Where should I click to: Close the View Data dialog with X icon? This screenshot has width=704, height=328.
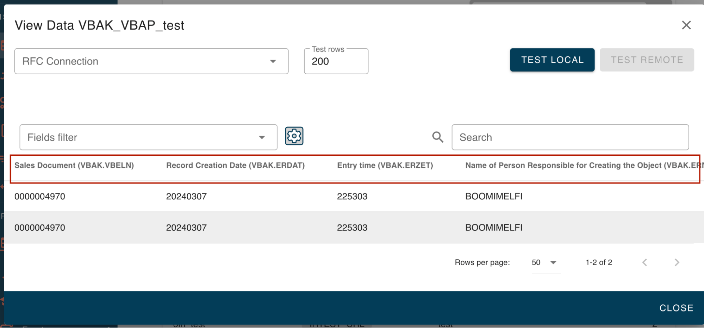pyautogui.click(x=686, y=25)
